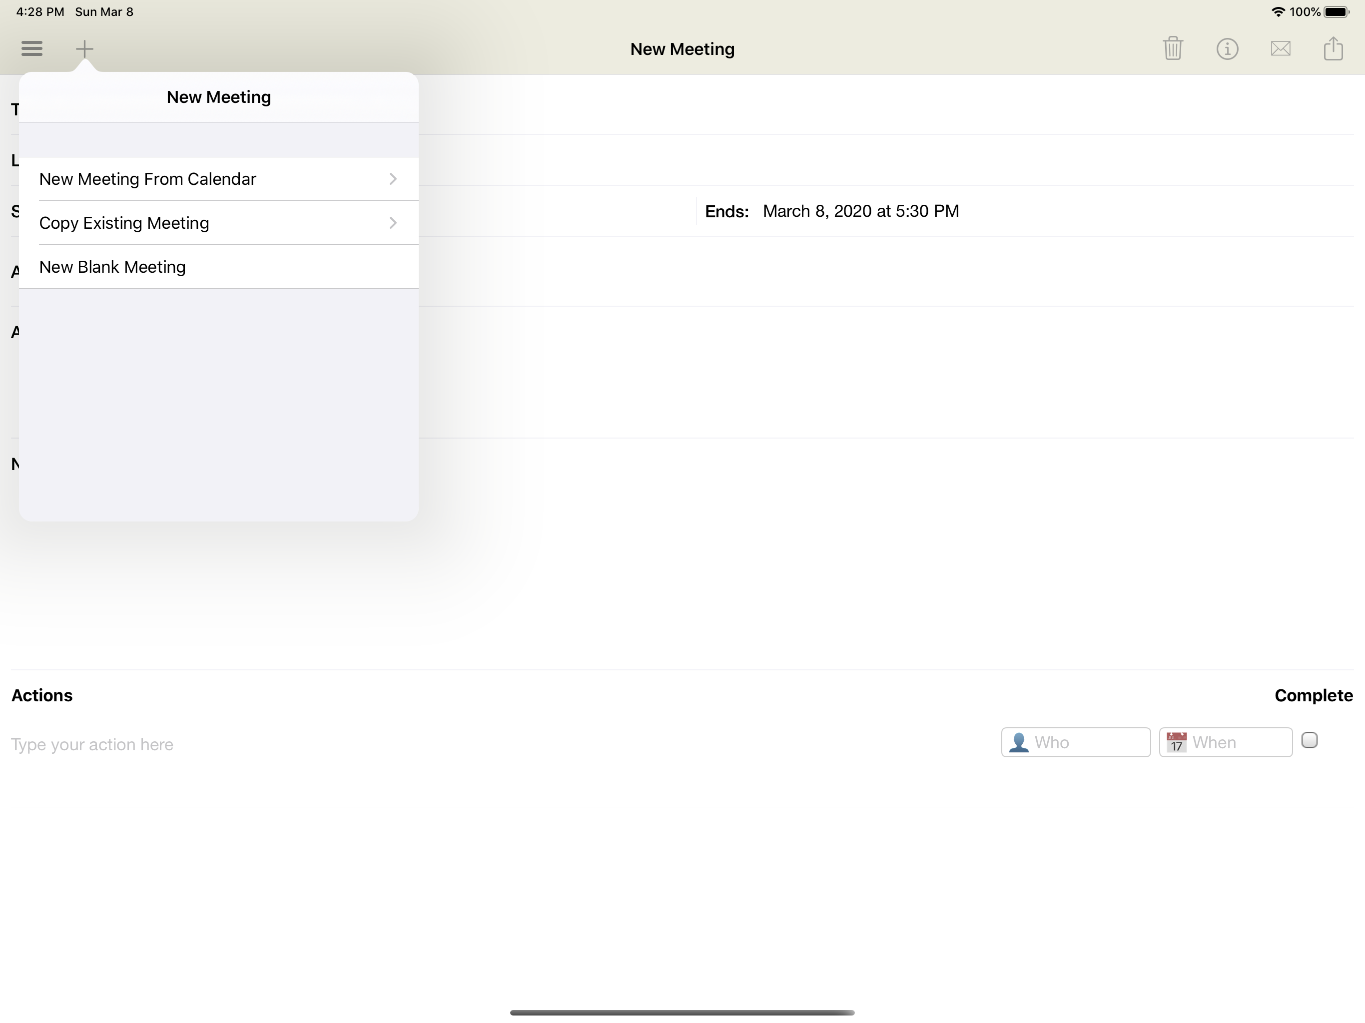This screenshot has width=1365, height=1023.
Task: Select New Meeting From Calendar
Action: (x=148, y=179)
